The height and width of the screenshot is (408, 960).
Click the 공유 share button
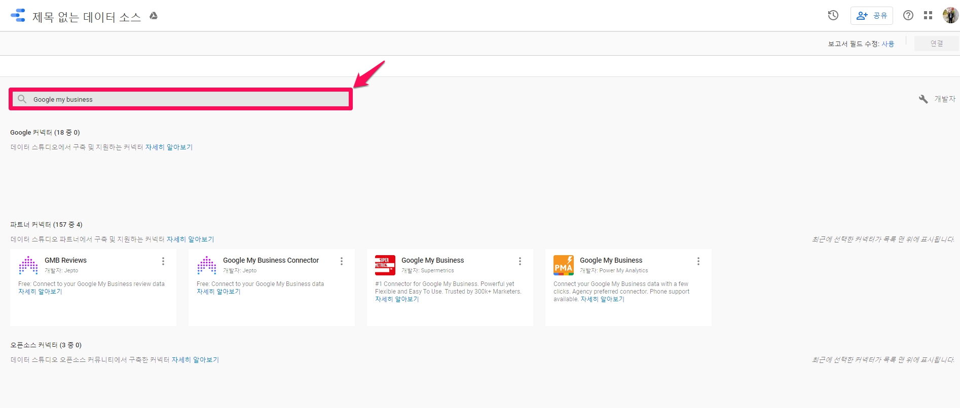(x=872, y=16)
